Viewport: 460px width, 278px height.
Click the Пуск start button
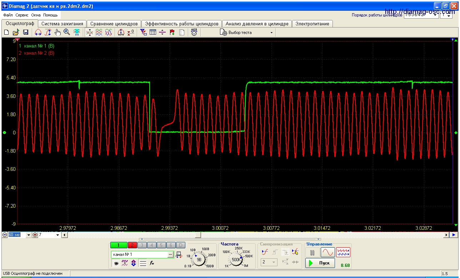(x=320, y=263)
